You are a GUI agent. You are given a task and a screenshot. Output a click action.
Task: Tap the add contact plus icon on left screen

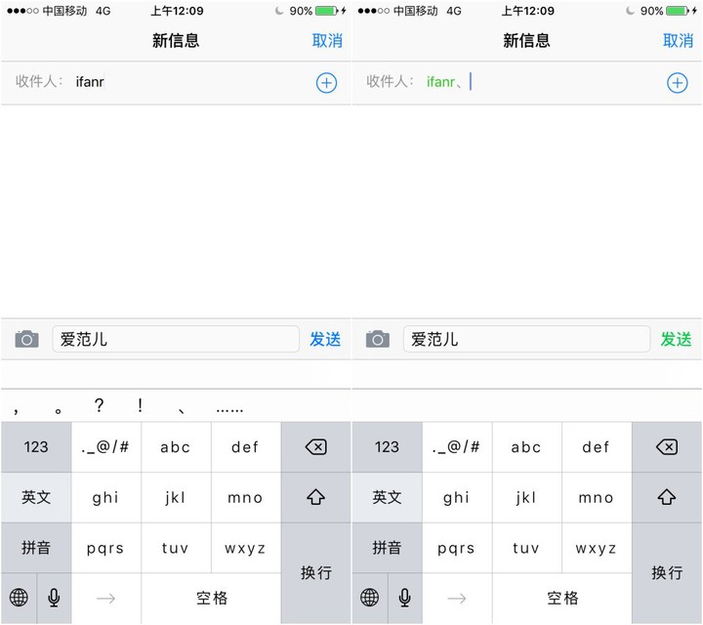click(326, 83)
